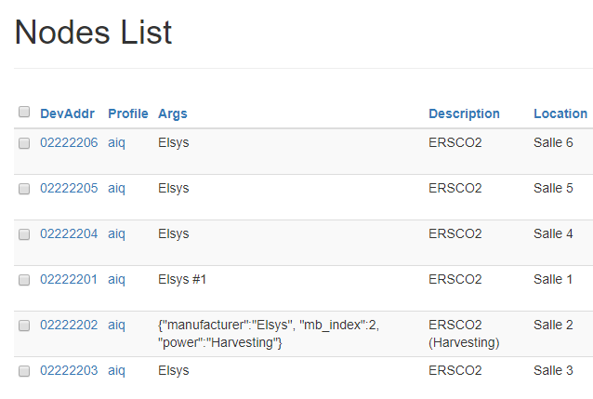Image resolution: width=593 pixels, height=399 pixels.
Task: Check the row box for node 02222203
Action: [x=24, y=371]
